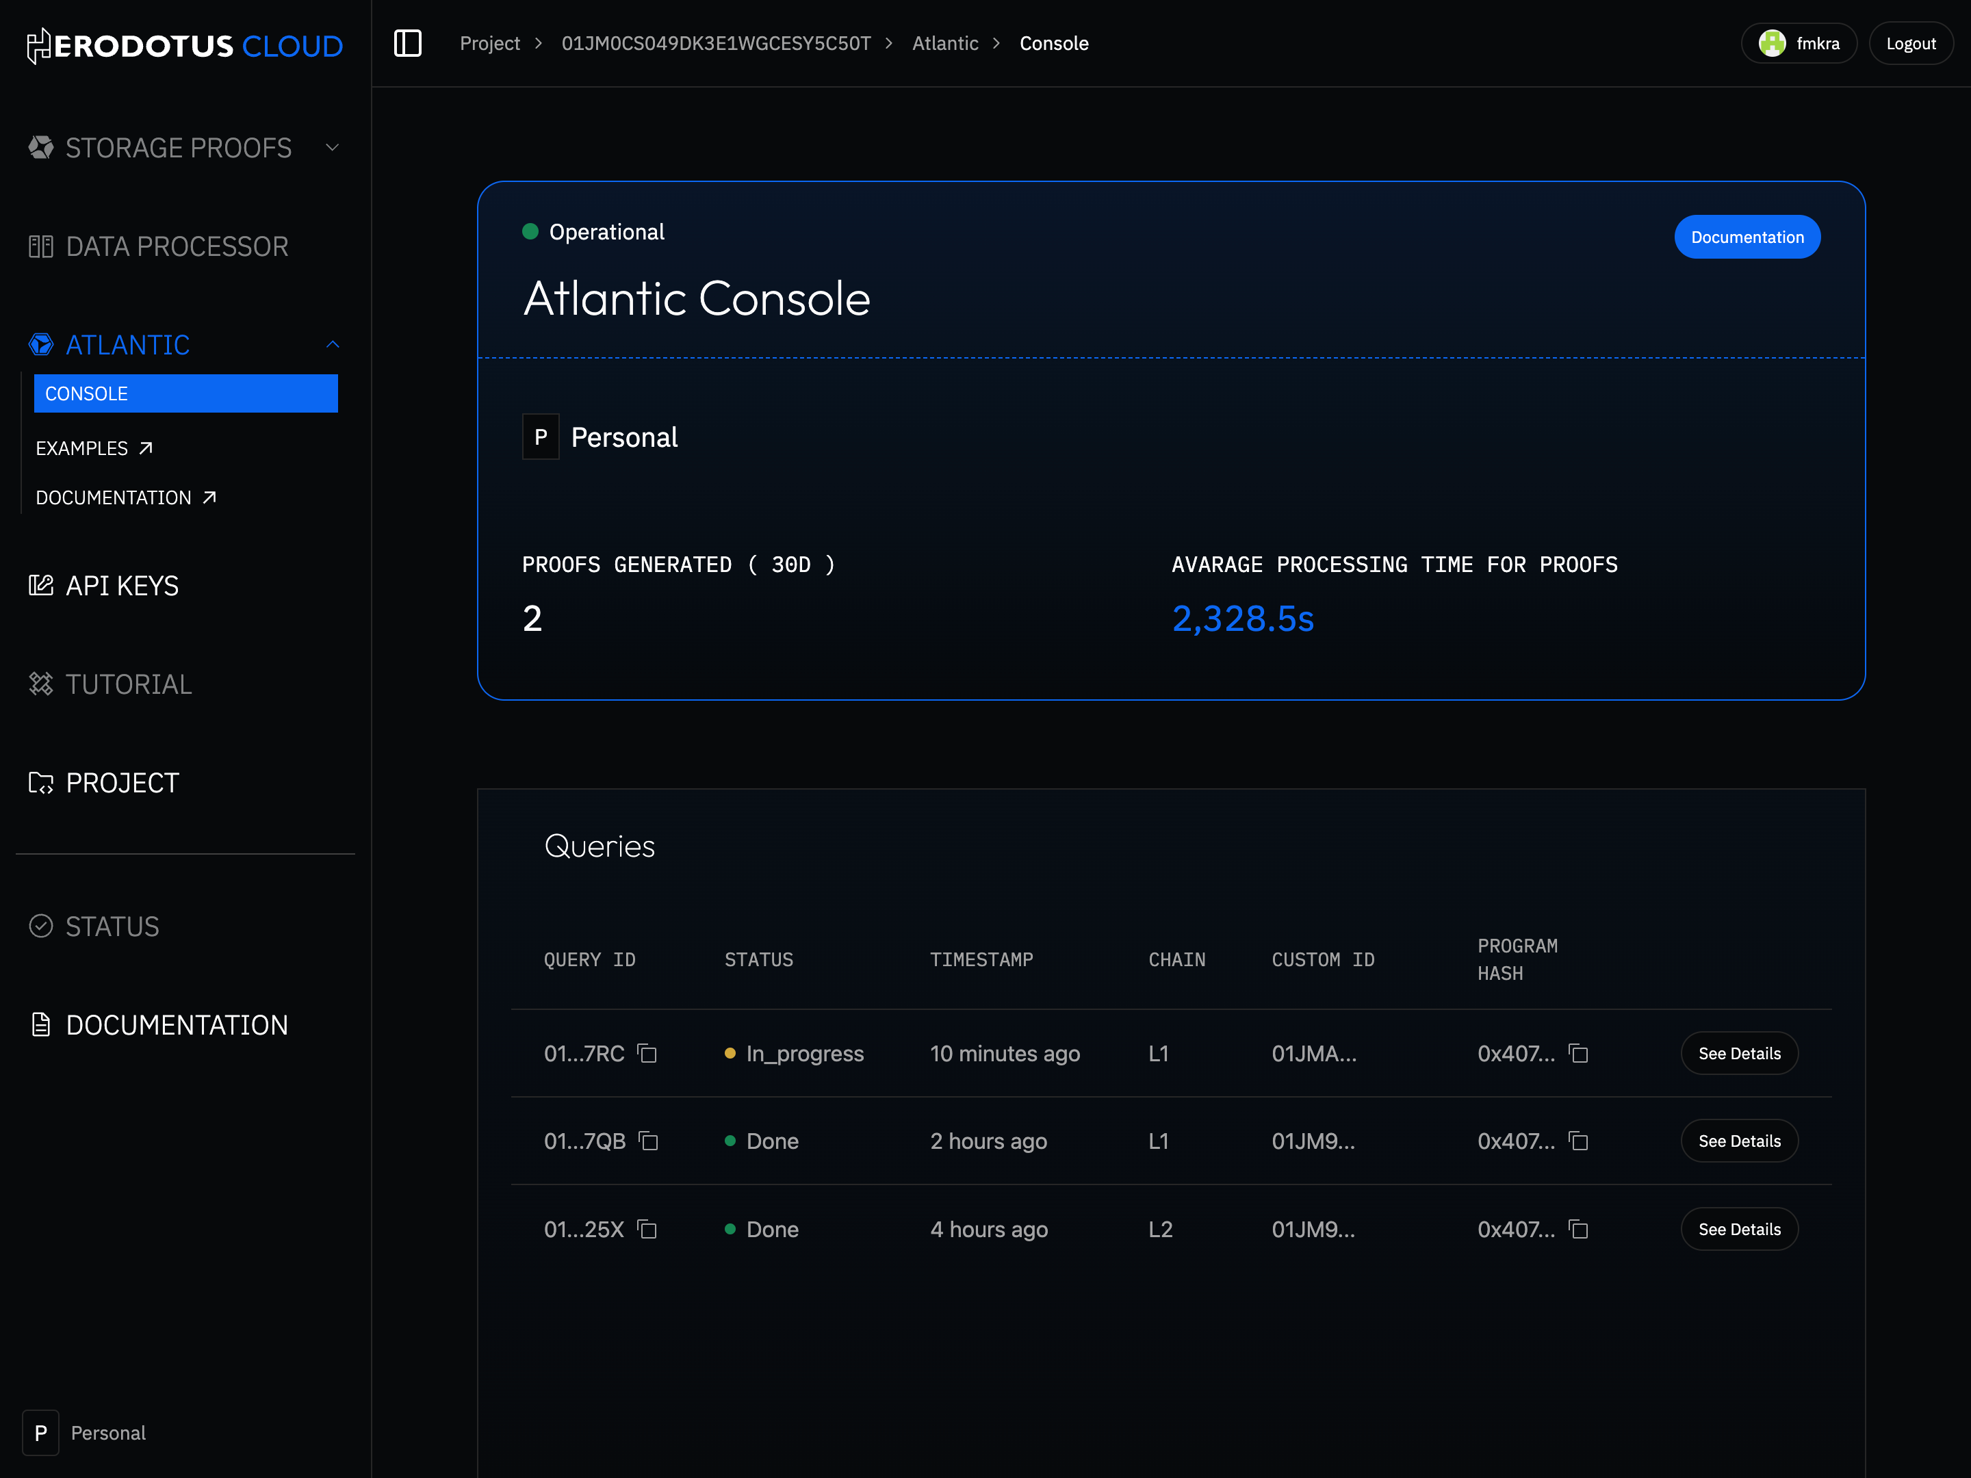Click the Data Processor icon
The width and height of the screenshot is (1971, 1478).
41,246
